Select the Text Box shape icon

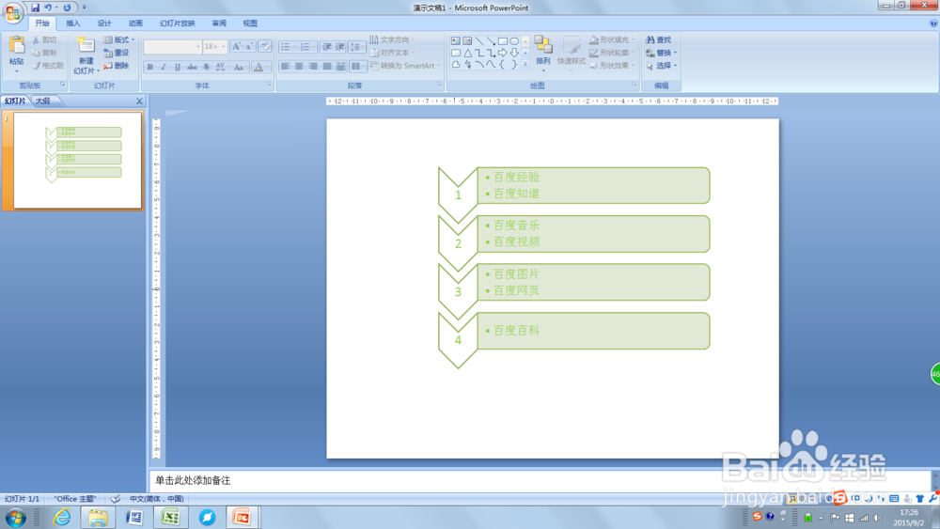456,40
